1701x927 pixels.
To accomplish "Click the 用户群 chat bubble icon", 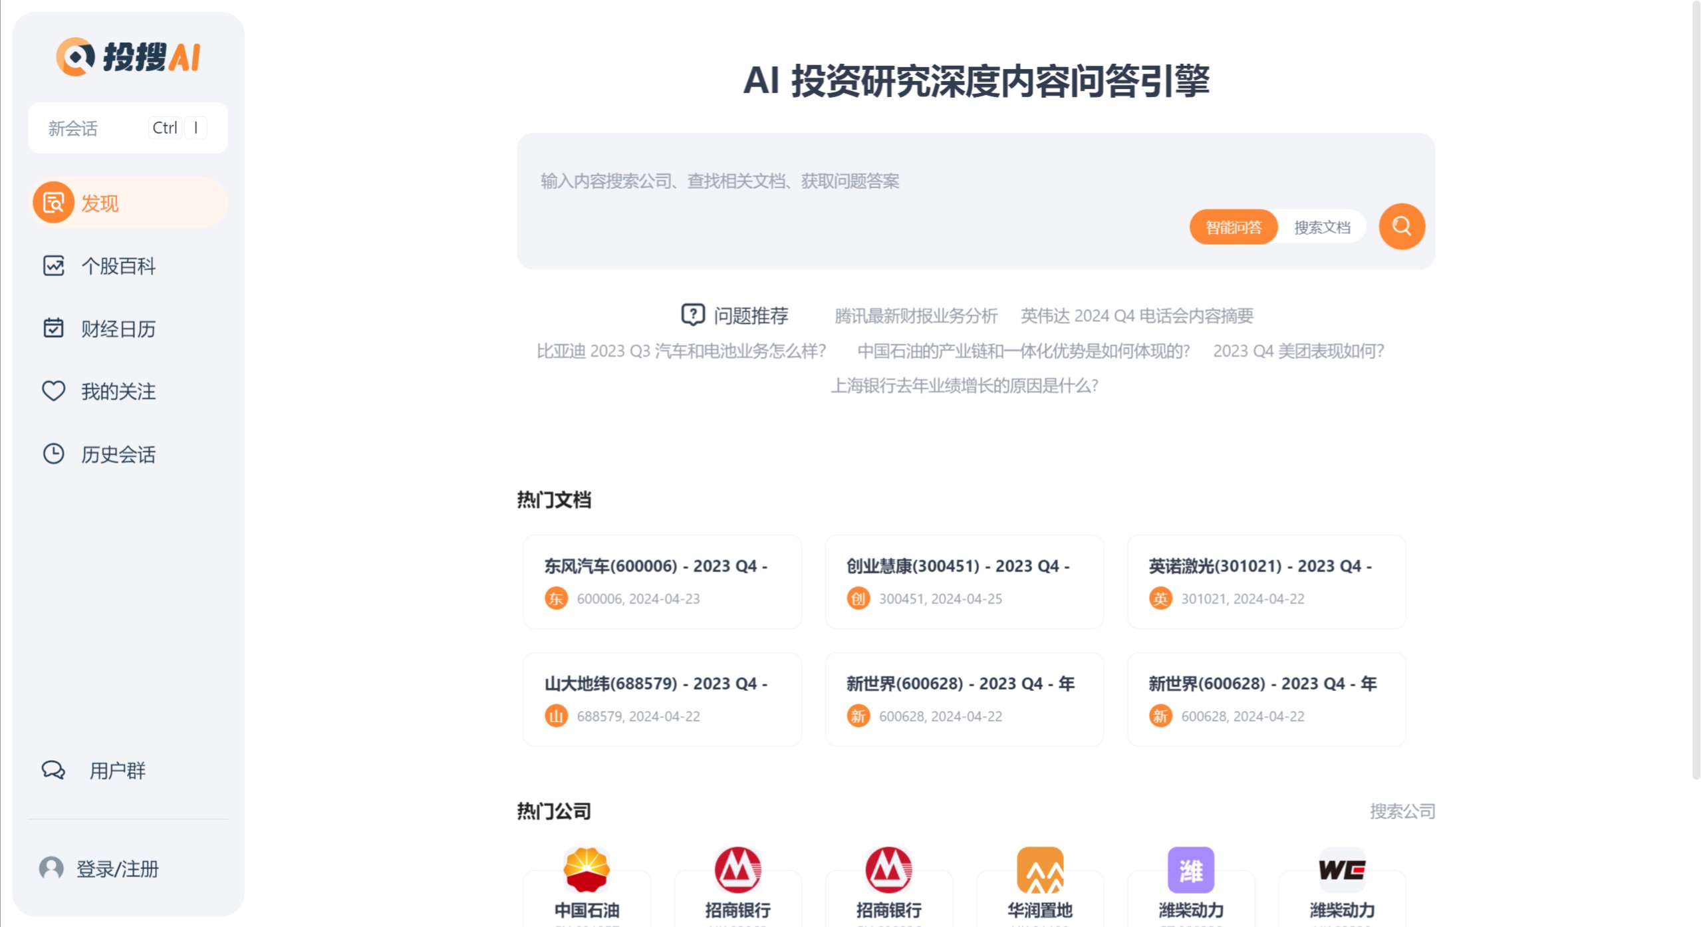I will pos(52,771).
